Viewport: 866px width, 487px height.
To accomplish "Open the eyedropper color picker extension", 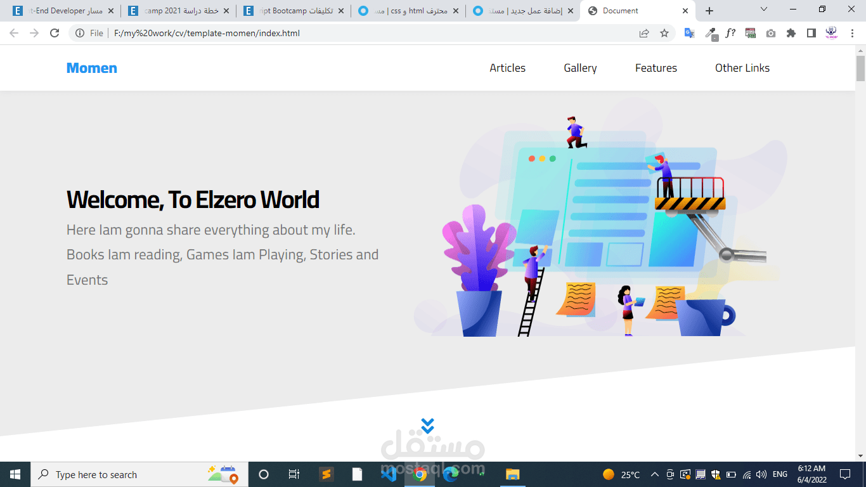I will 711,34.
